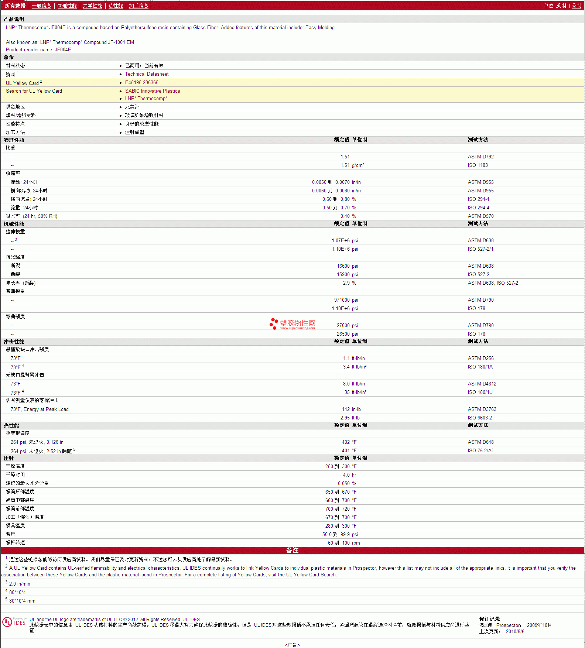Click the 16600 psi tensile strength value

click(347, 266)
